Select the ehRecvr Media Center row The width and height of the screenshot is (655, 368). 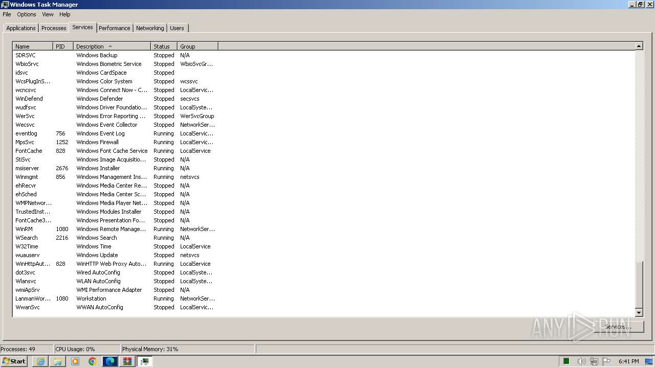tap(116, 186)
